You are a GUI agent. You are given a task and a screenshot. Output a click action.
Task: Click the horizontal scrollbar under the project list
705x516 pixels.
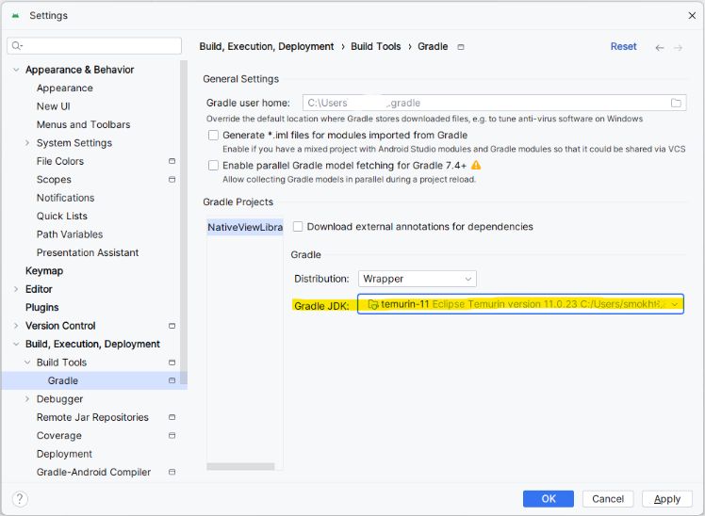click(x=240, y=467)
